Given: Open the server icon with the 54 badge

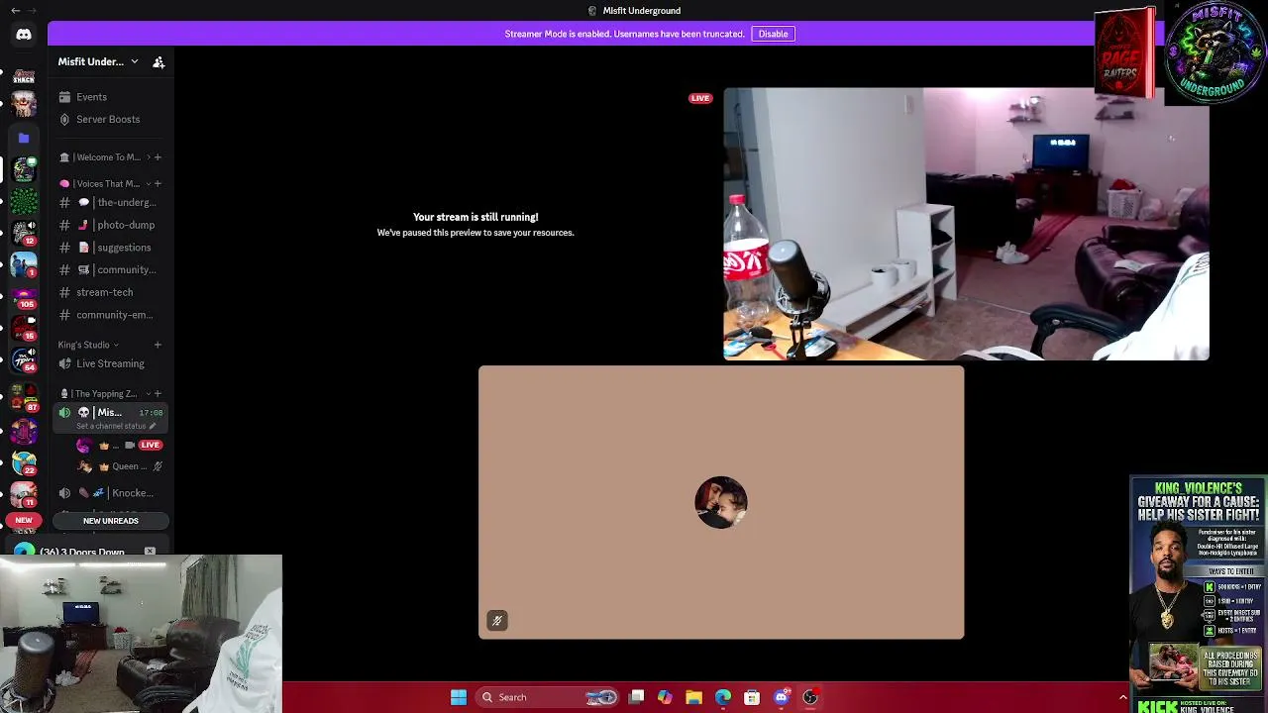Looking at the screenshot, I should 24,361.
